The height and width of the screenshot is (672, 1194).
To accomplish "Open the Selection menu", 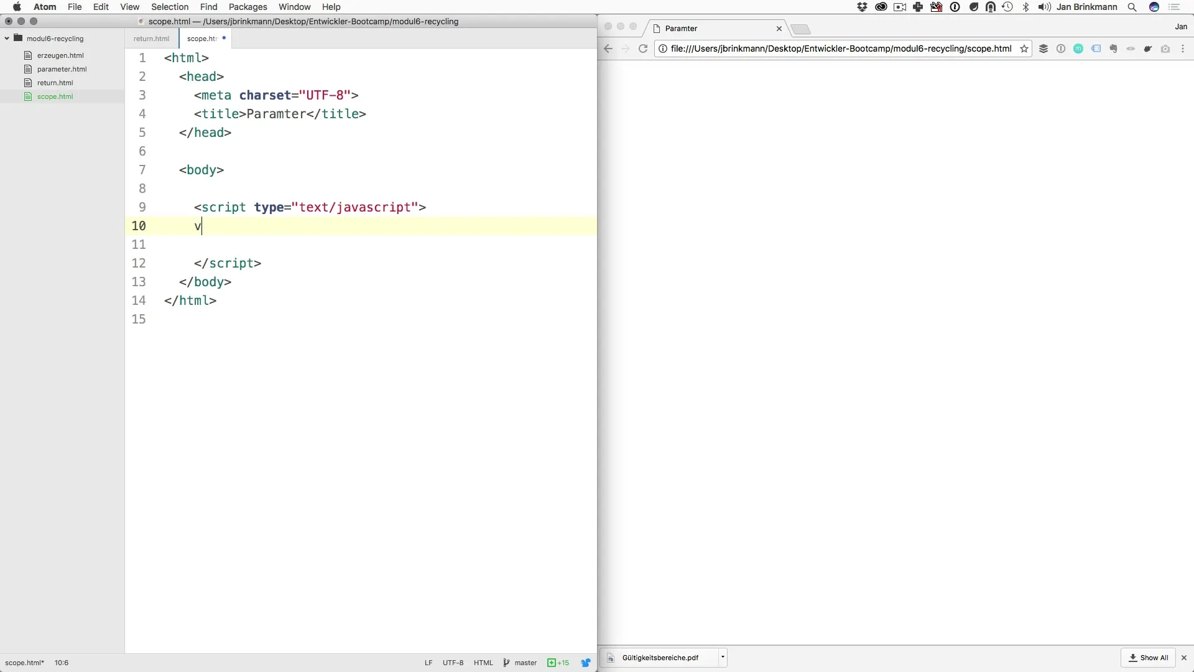I will coord(170,7).
